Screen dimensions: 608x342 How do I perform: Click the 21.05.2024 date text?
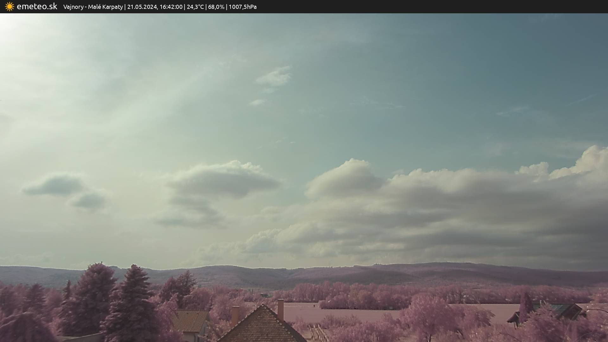(142, 7)
